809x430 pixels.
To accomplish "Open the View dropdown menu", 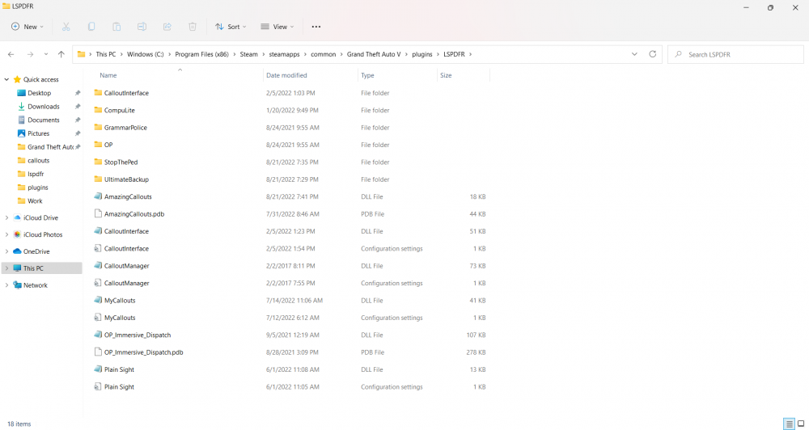I will pos(277,27).
